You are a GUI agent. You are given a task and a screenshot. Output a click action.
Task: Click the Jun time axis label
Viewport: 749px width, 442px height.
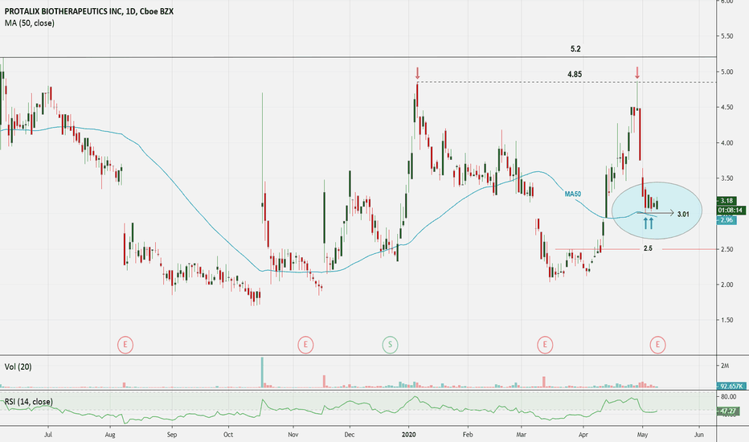click(x=699, y=435)
